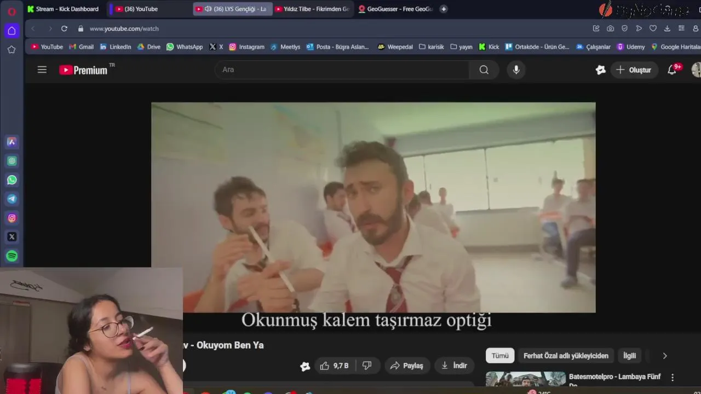Open yayın bookmarks folder
Viewport: 701px width, 394px height.
pos(461,47)
